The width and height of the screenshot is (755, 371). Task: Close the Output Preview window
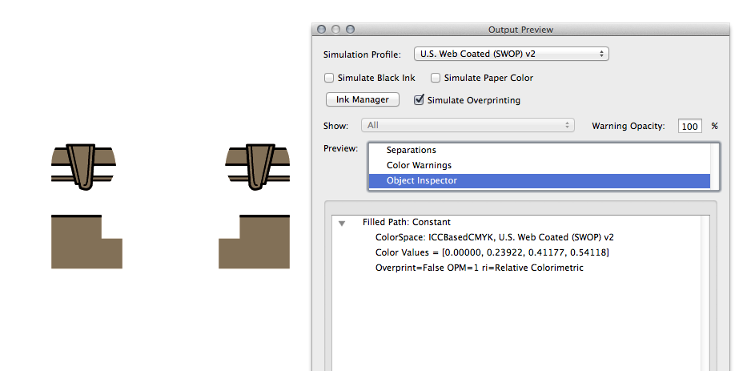pos(321,30)
